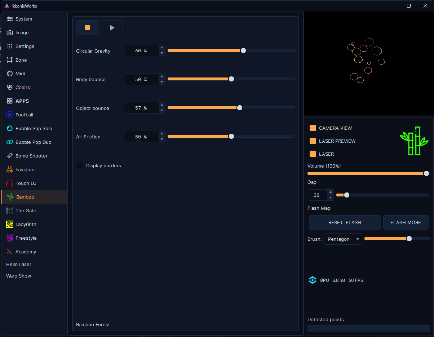
Task: Click the Midi connector icon
Action: (10, 74)
